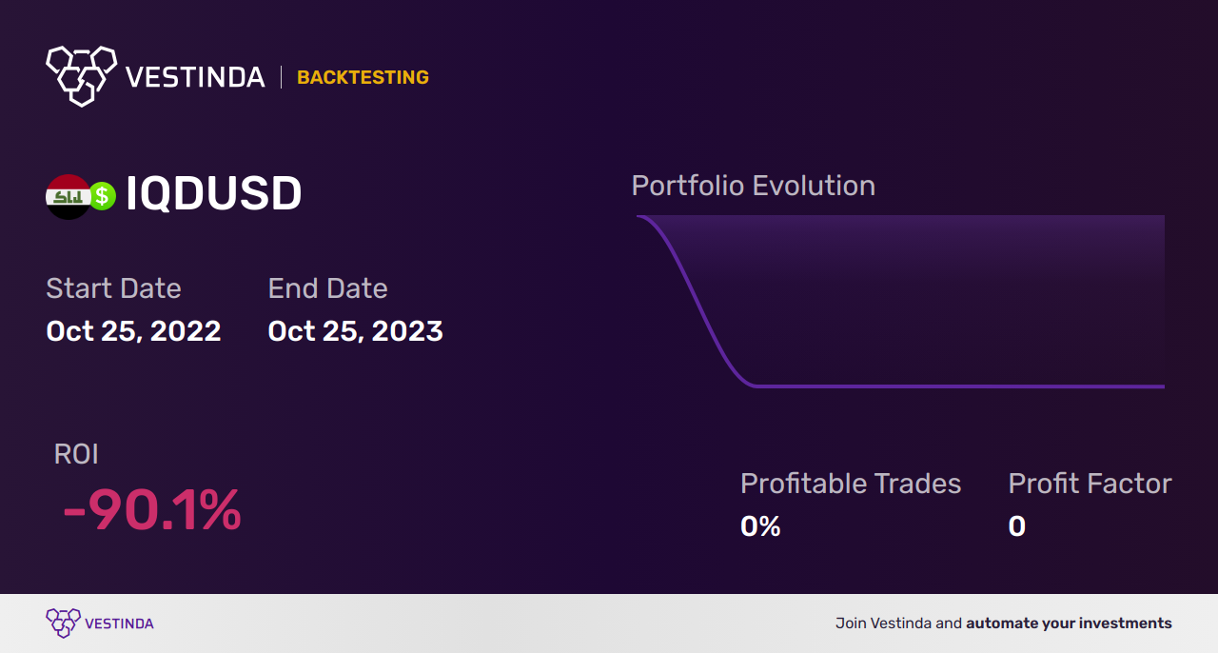Click the Oct 25, 2022 start date value
The image size is (1218, 653).
coord(133,330)
